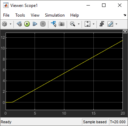Viewport: 128px width, 126px height.
Task: Expand the configuration properties dropdown arrow
Action: tap(10, 24)
